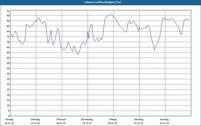
Task: Click the y-axis value '5'
Action: 9,111
